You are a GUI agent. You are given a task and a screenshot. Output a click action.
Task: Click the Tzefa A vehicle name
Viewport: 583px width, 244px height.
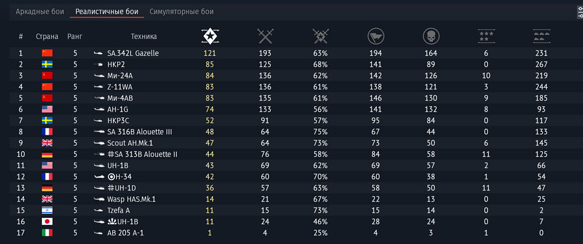(x=120, y=210)
